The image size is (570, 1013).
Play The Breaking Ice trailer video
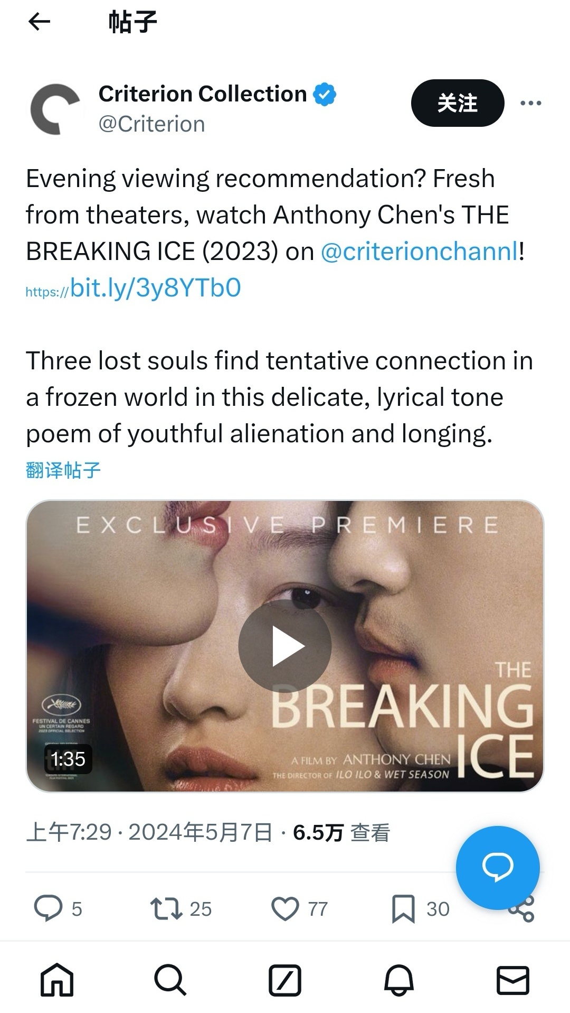coord(285,646)
